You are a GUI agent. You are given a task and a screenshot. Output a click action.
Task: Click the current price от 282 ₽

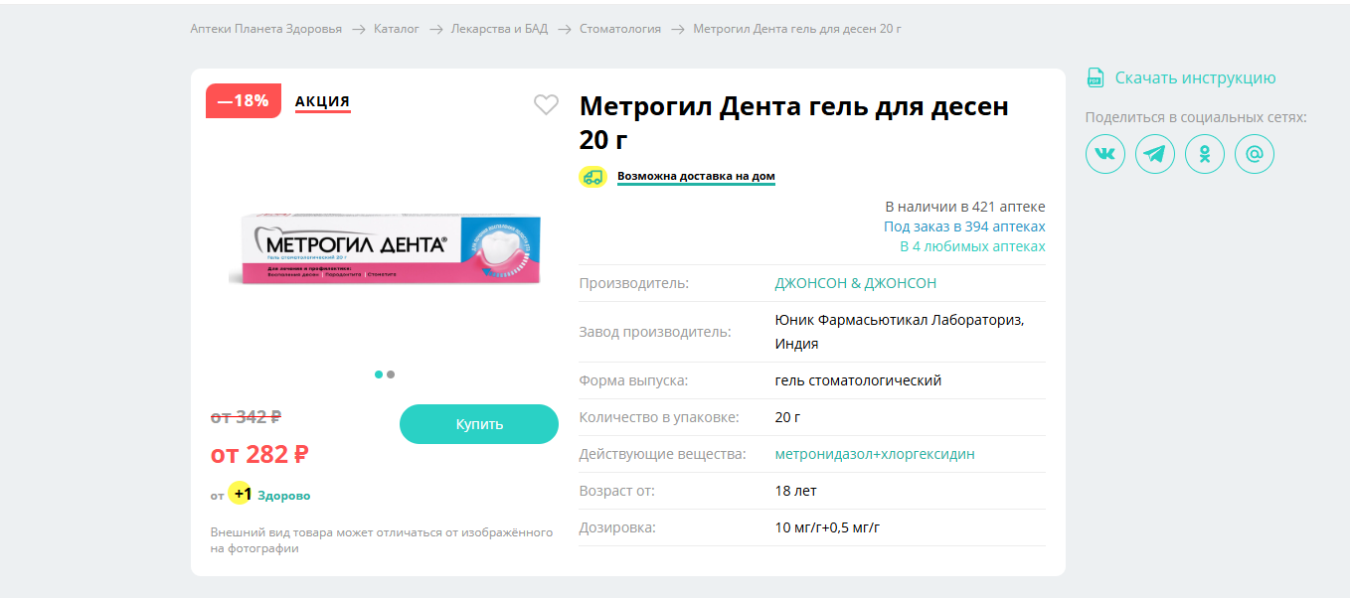[259, 454]
